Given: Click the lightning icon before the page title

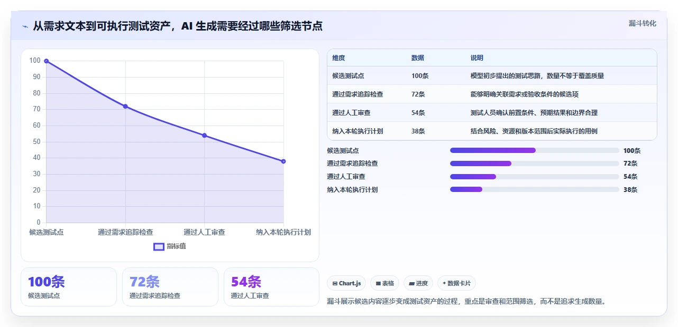Looking at the screenshot, I should [x=25, y=26].
